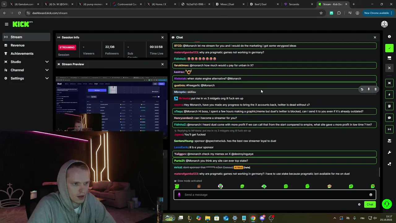Bookmark this page with star icon
The image size is (396, 223).
tap(321, 13)
